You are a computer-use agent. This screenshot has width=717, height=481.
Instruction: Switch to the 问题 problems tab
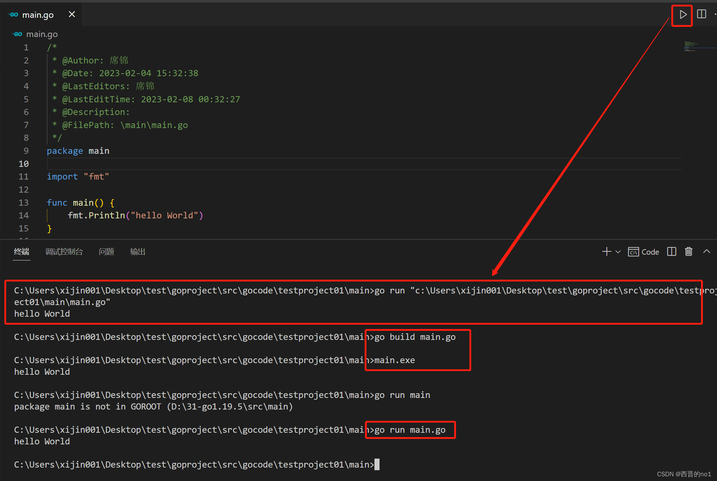pos(106,252)
